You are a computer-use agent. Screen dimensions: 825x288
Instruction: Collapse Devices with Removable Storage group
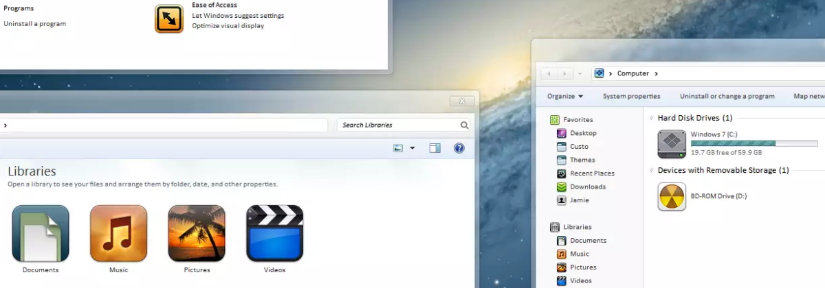coord(652,170)
